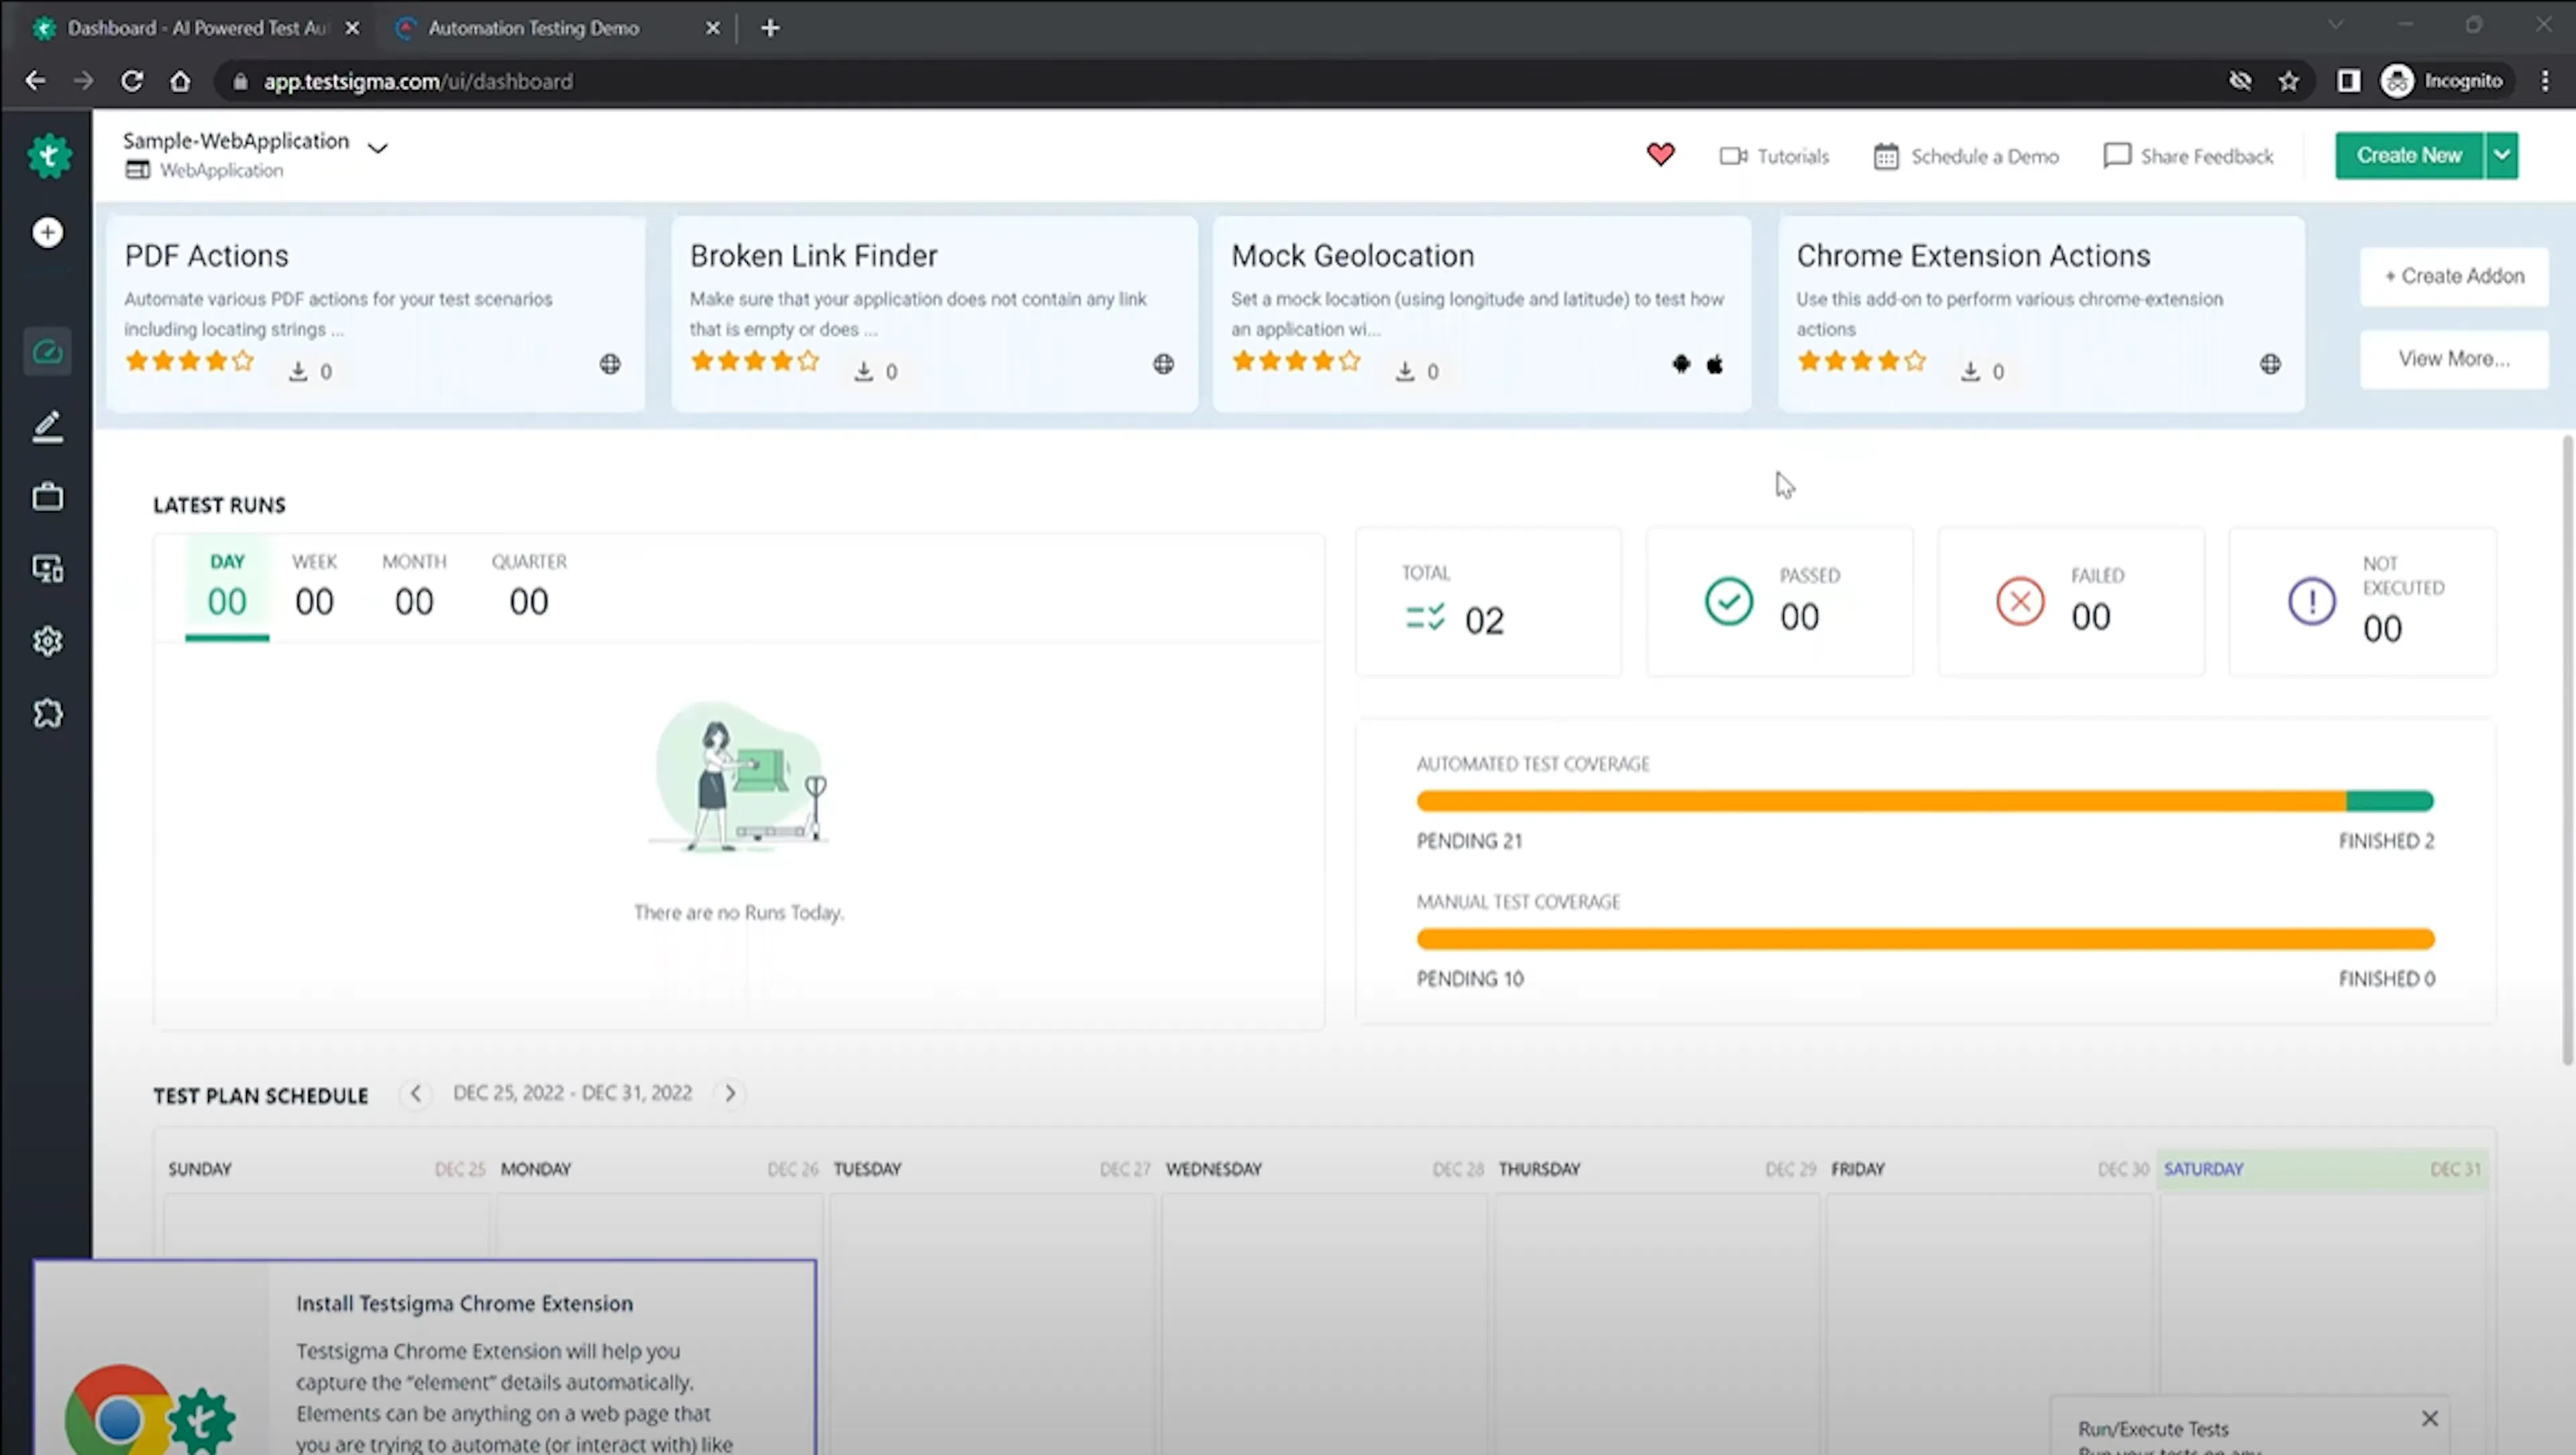Viewport: 2576px width, 1455px height.
Task: Open the addons puzzle piece icon
Action: (47, 713)
